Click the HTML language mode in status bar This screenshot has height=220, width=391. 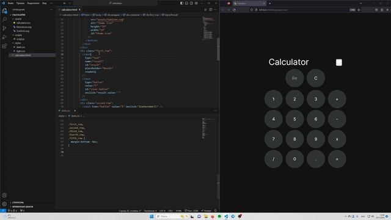coord(178,211)
